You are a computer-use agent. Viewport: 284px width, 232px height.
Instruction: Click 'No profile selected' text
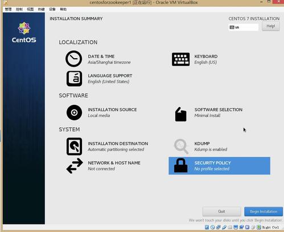(212, 169)
